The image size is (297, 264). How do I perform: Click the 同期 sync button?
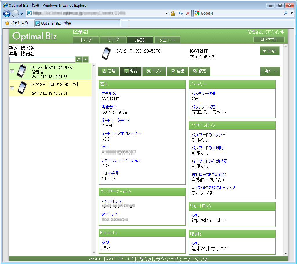[x=269, y=51]
